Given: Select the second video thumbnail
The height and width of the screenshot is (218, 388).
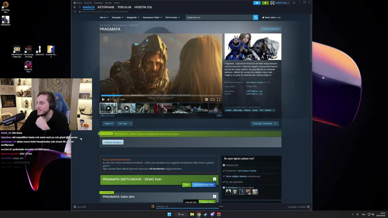Looking at the screenshot, I should [x=127, y=108].
